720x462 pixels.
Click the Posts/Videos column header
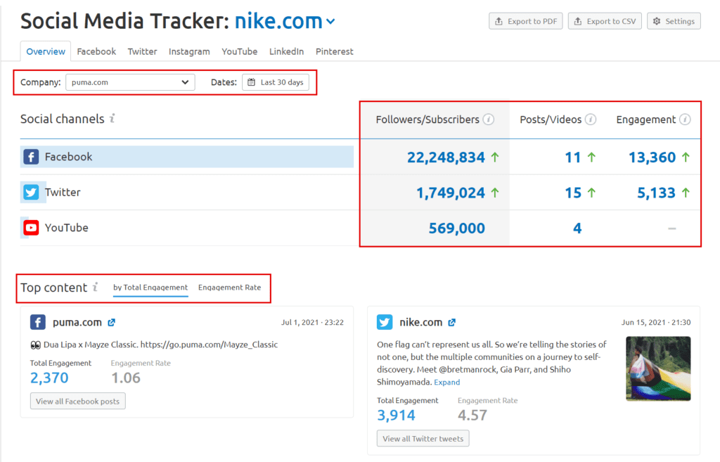551,120
